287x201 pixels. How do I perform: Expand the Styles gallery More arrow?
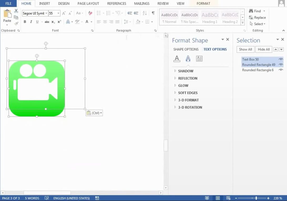point(243,23)
